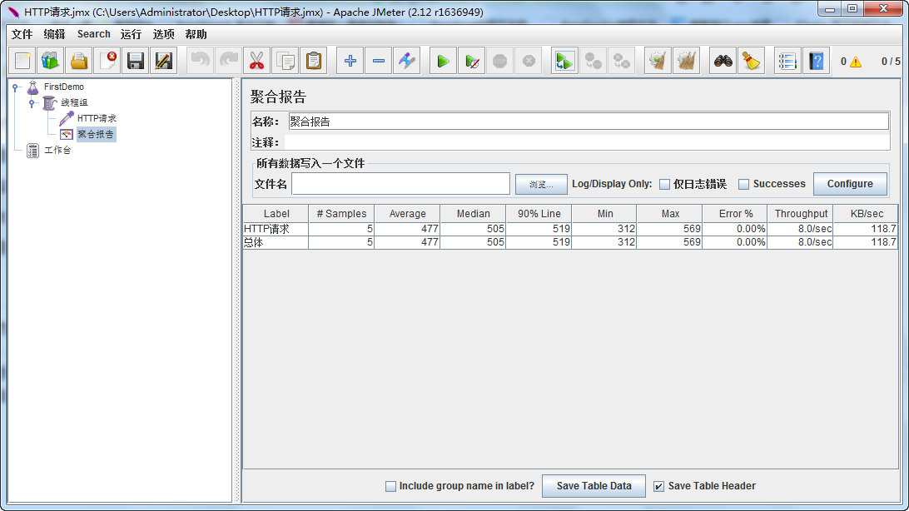Click the Redo arrow icon
909x511 pixels.
(229, 61)
